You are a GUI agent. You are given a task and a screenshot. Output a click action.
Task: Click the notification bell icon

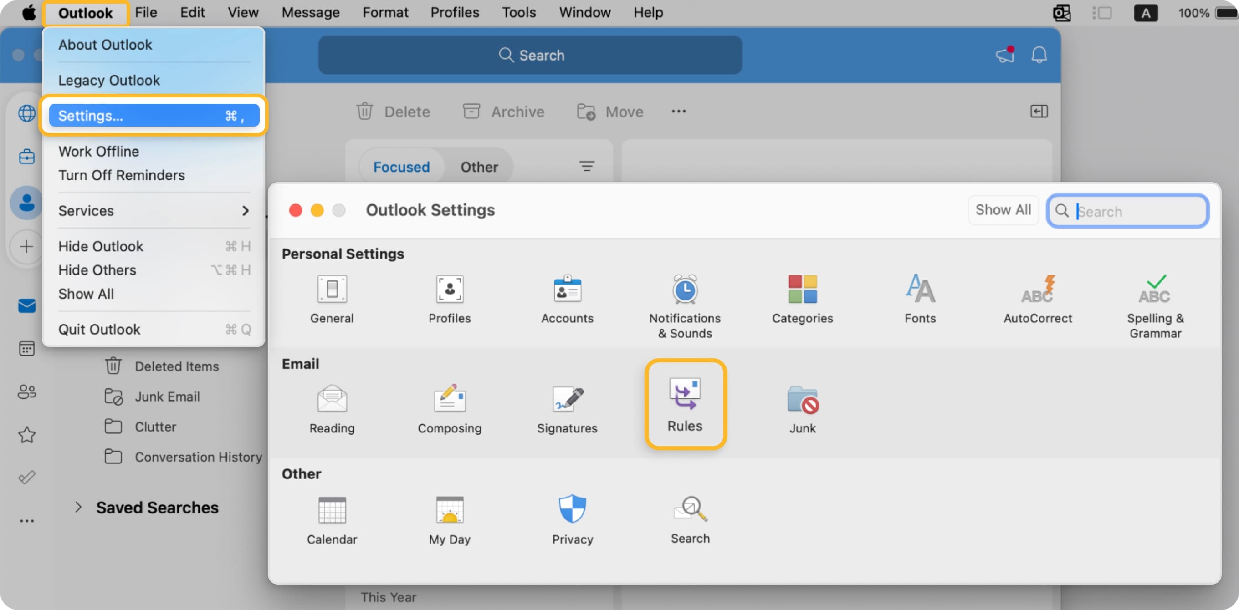click(x=1039, y=55)
